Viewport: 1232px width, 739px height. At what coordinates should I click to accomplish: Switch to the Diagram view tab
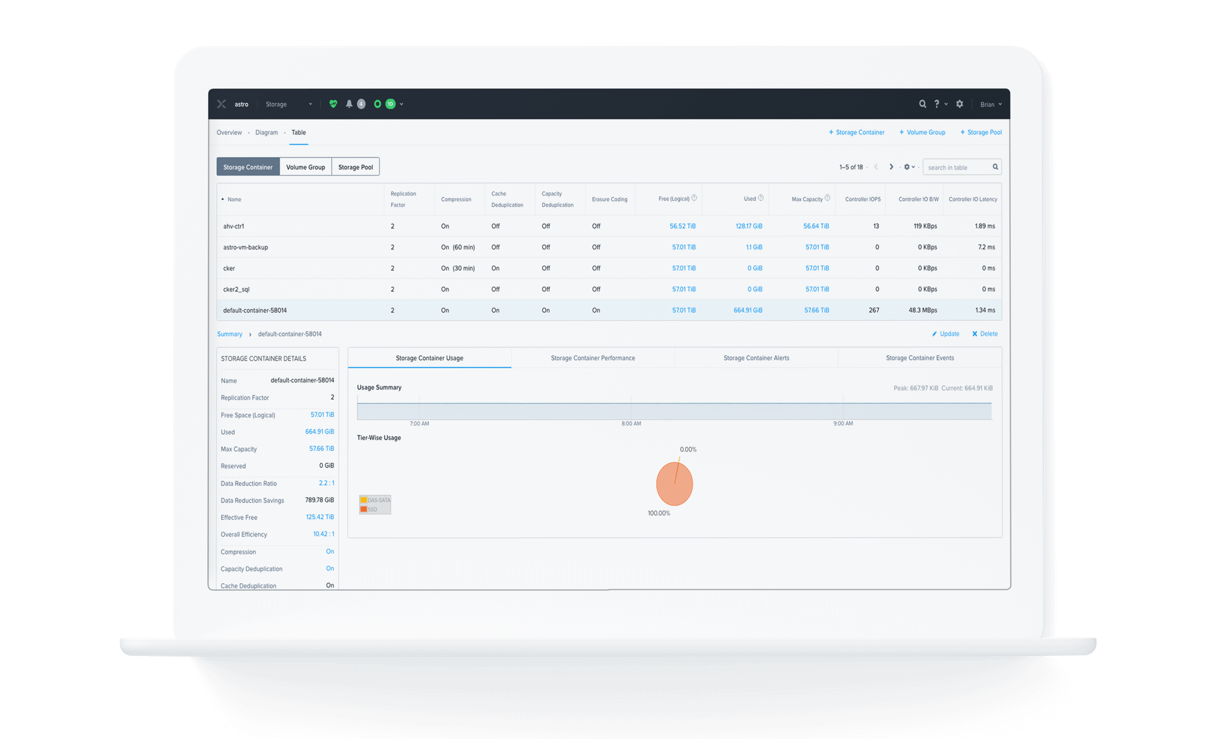click(x=267, y=132)
